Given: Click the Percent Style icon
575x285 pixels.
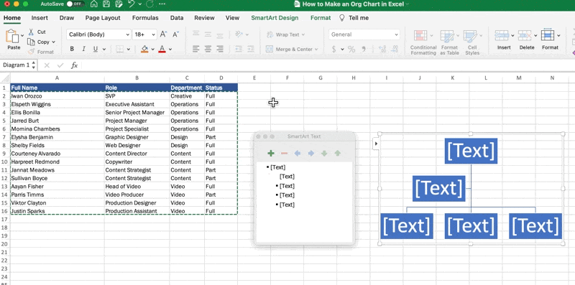Looking at the screenshot, I should (x=351, y=49).
